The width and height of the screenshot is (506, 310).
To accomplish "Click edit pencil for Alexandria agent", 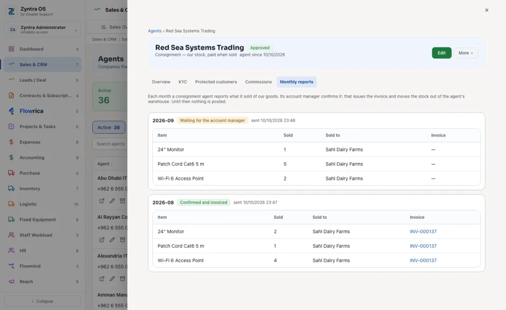I will click(112, 278).
